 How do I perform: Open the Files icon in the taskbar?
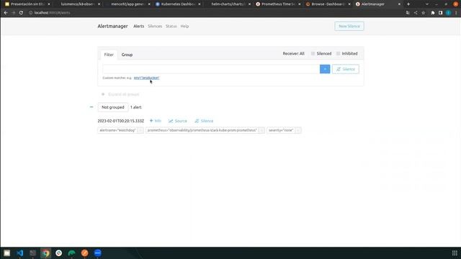pos(6,253)
